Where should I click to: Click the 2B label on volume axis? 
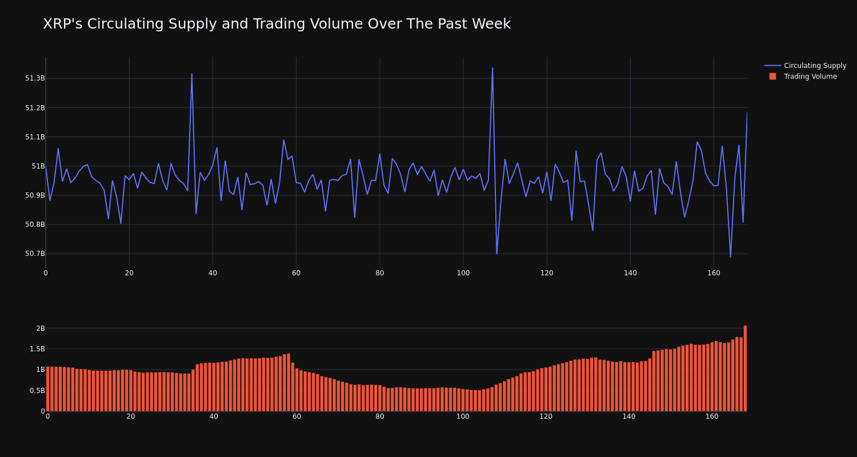(x=40, y=328)
